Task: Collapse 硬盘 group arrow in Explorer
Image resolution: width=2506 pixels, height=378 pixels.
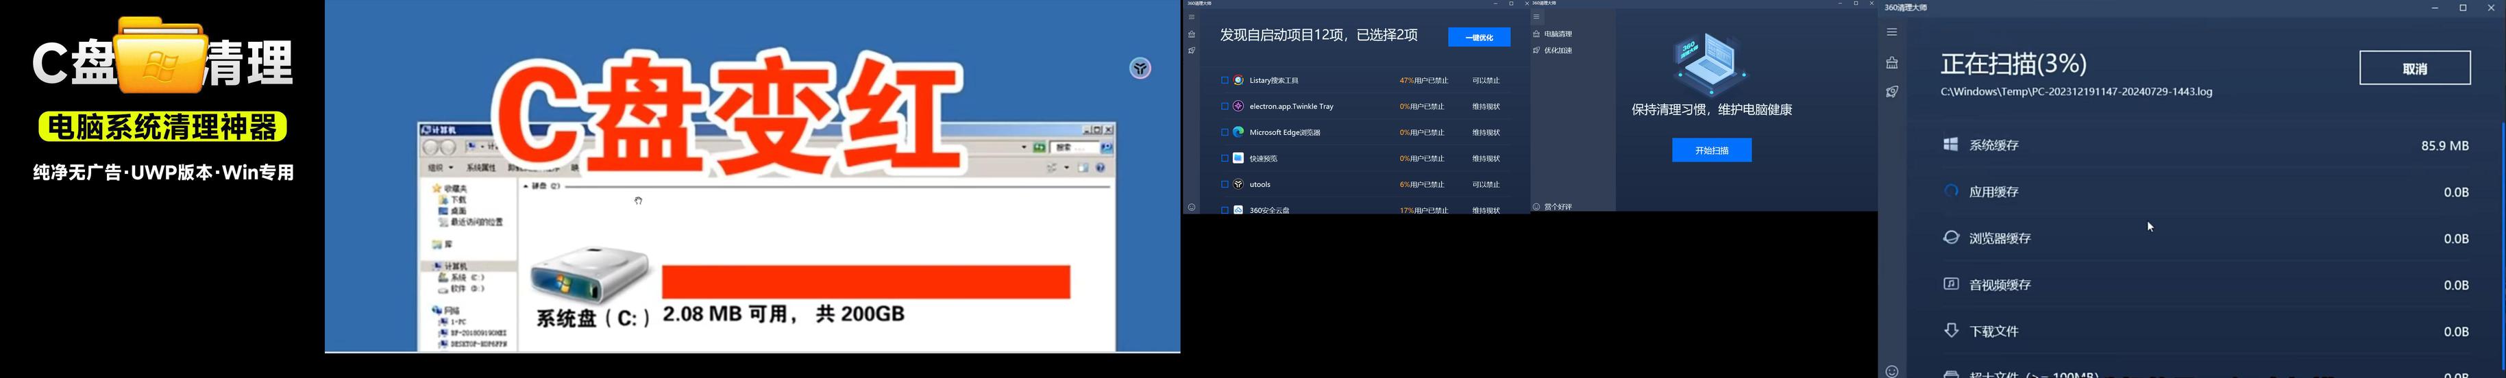Action: click(x=526, y=186)
